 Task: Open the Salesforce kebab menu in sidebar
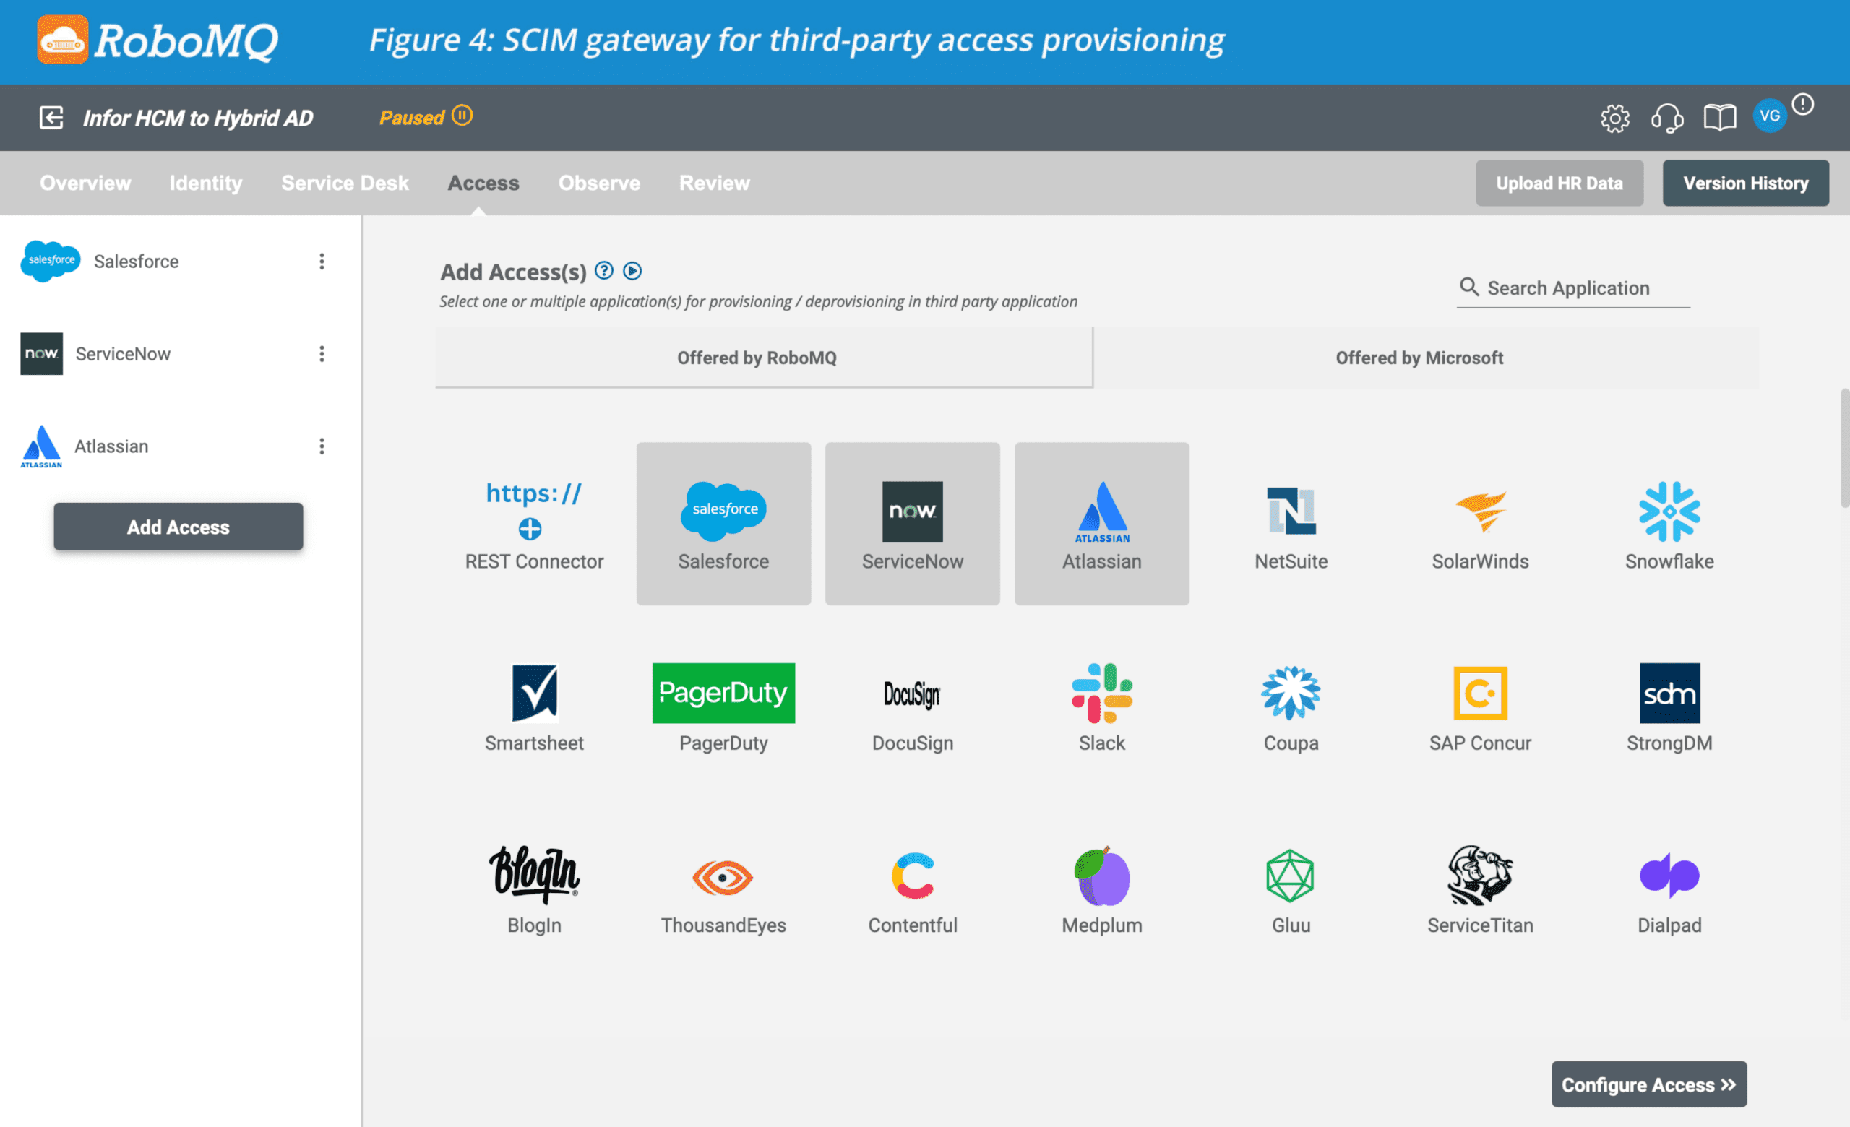(322, 261)
